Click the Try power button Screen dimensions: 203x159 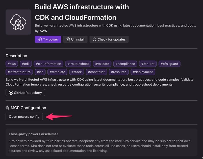point(48,39)
